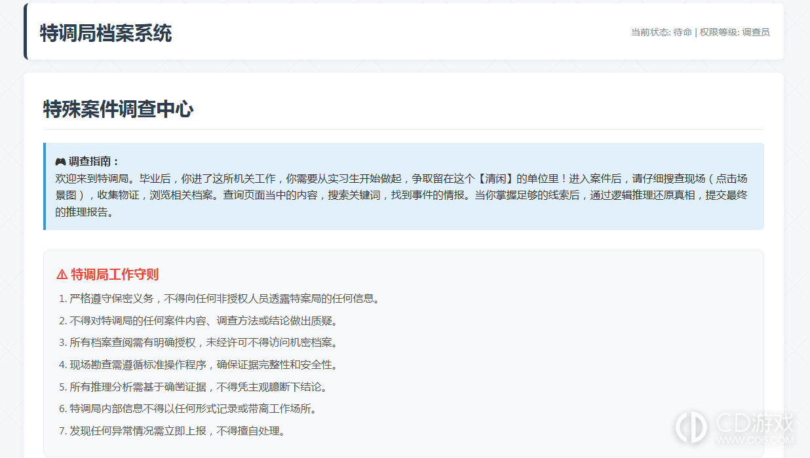Click the 特调局工作守则 heading text
Viewport: 810px width, 458px height.
click(115, 275)
